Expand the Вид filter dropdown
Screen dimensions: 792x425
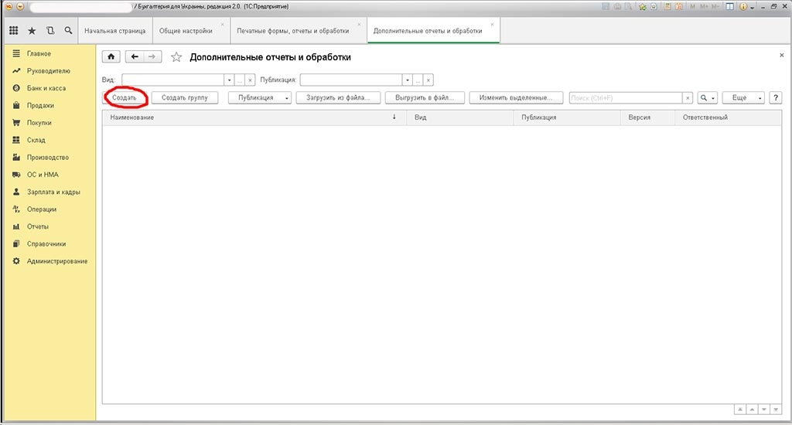229,80
